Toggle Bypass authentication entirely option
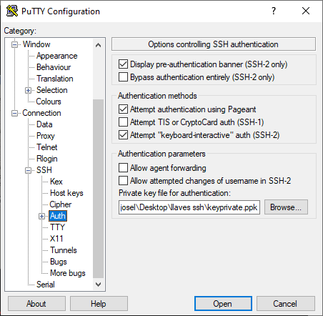Viewport: 323px width, 316px height. [x=123, y=77]
